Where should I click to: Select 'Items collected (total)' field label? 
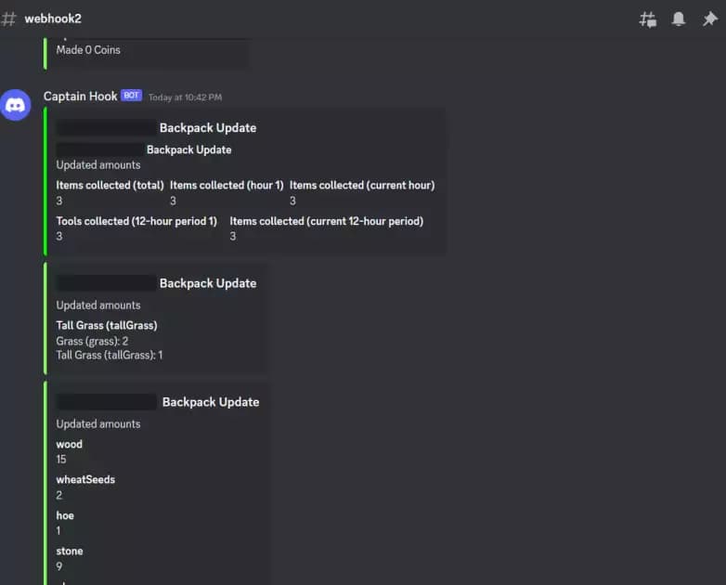pos(110,186)
